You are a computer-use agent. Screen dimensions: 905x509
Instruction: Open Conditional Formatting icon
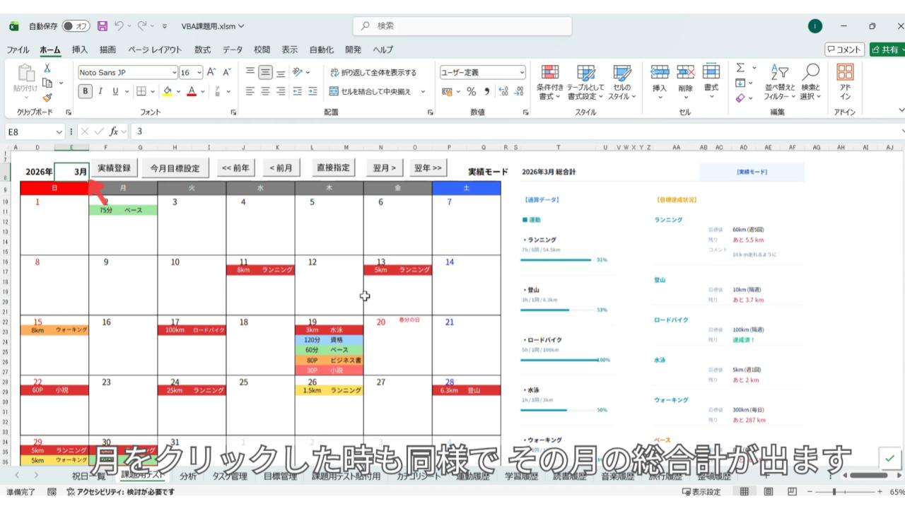click(549, 73)
